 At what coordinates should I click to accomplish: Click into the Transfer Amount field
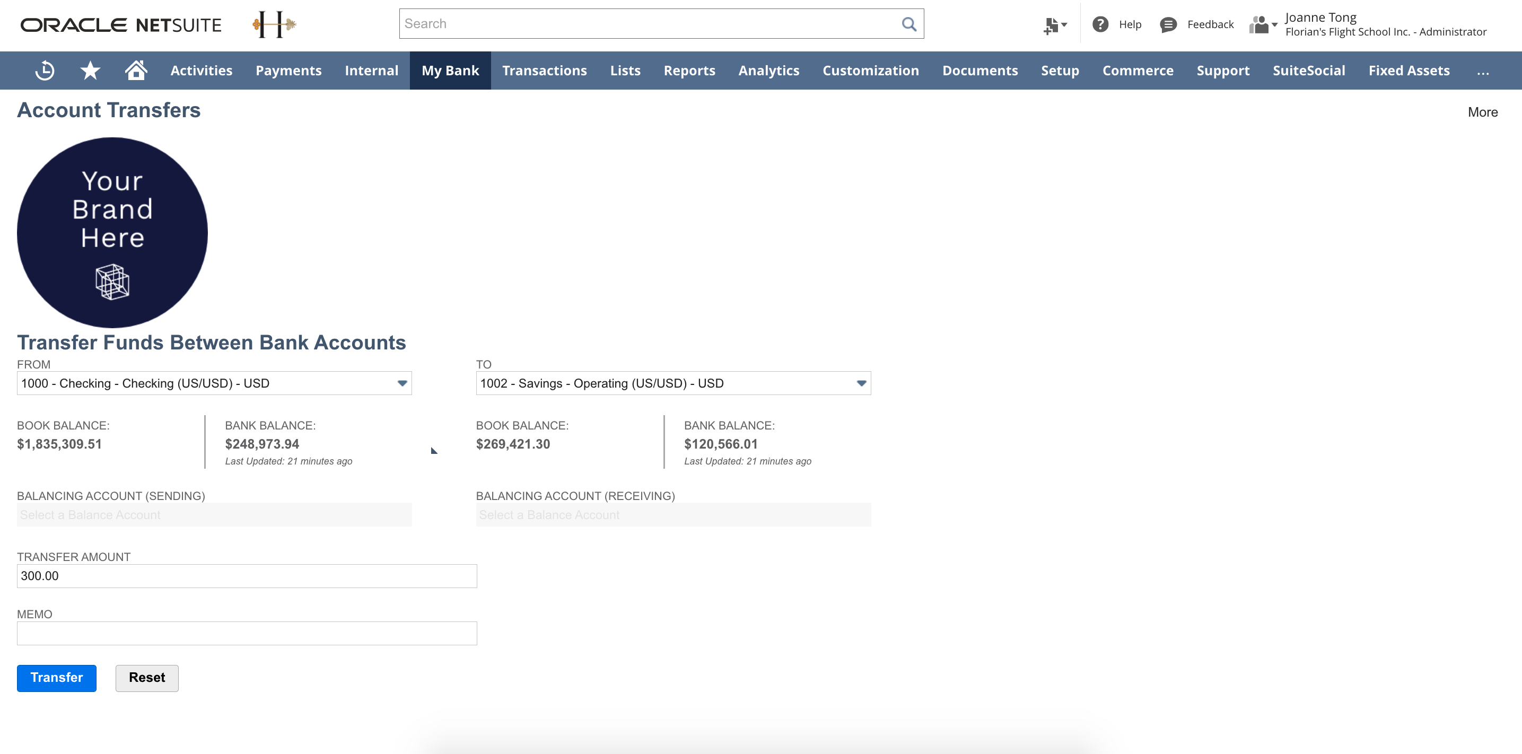point(247,576)
